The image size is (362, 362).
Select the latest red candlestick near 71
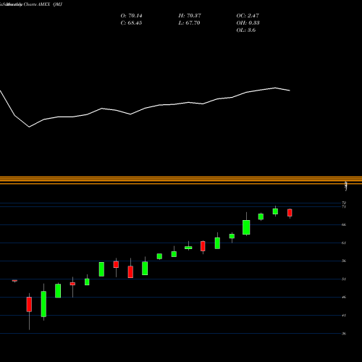pos(290,213)
